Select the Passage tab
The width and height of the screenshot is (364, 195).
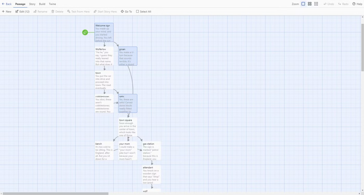20,4
